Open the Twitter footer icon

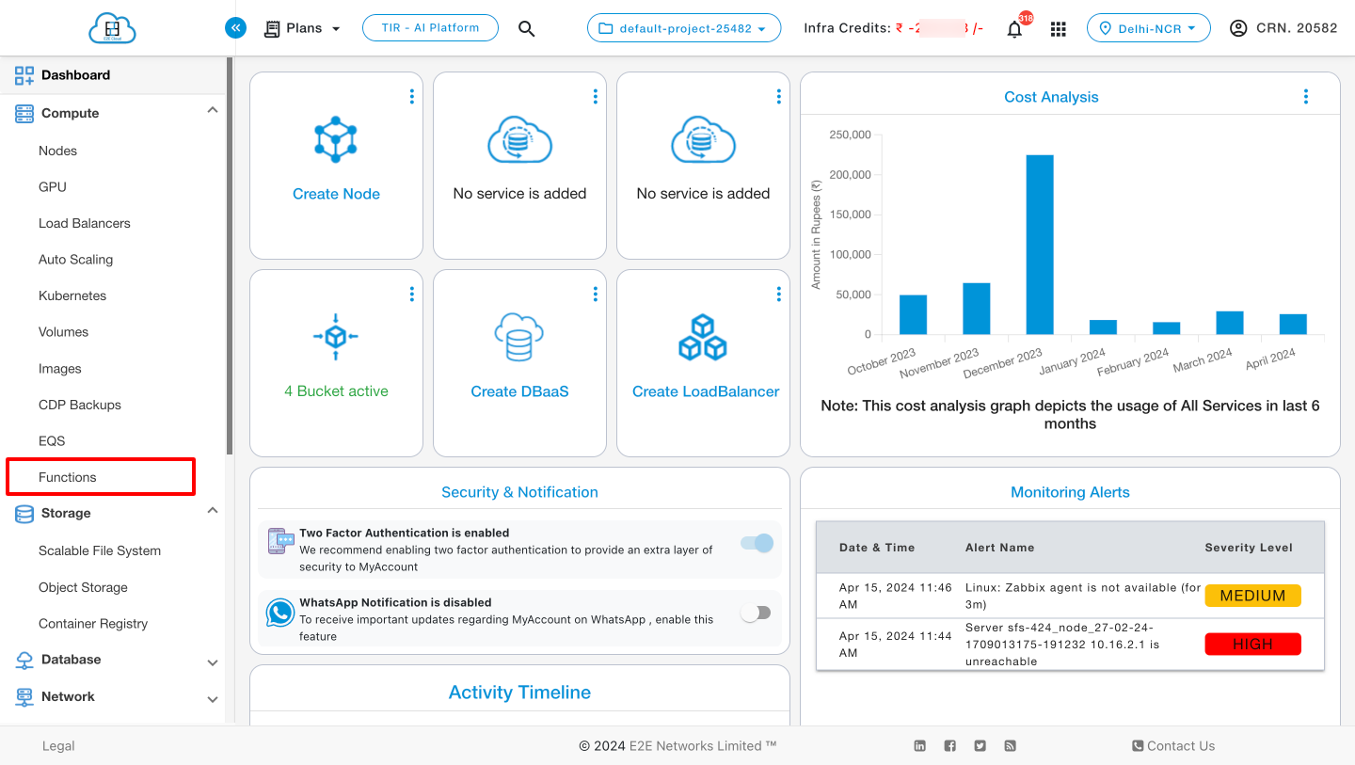tap(980, 746)
